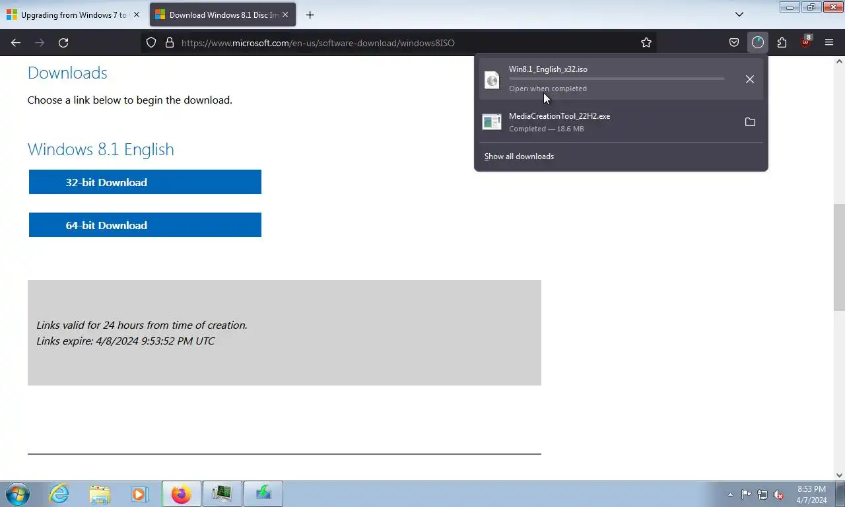Open the Win8.1_English_x32.iso file name
Screen dimensions: 845x507
(x=548, y=69)
